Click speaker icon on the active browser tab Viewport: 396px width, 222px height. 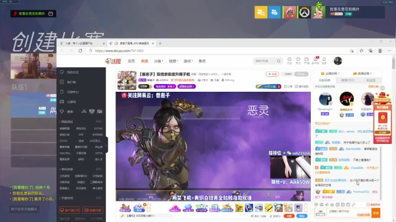[x=116, y=43]
